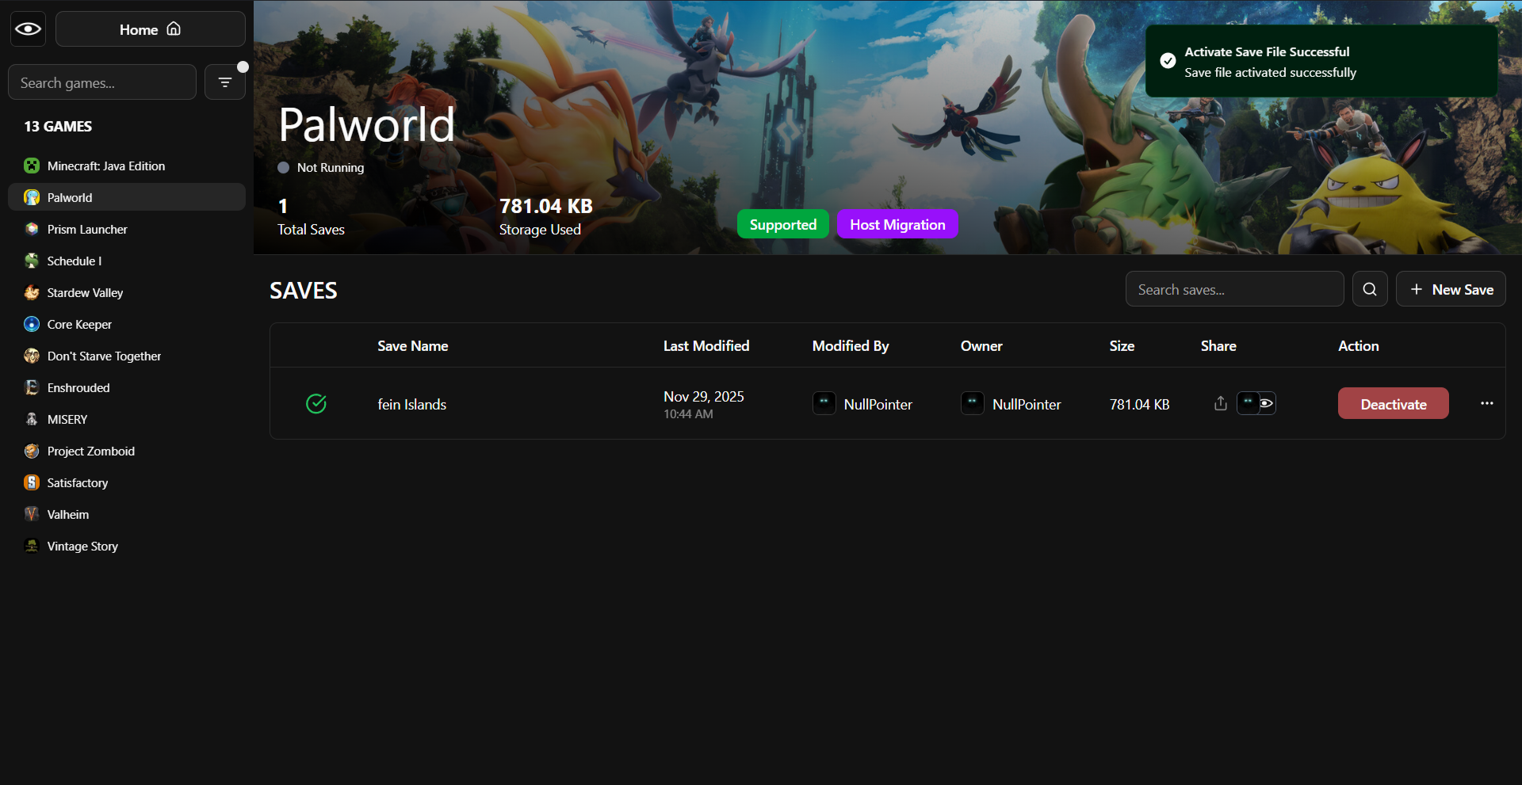Click the Valheim game icon
Image resolution: width=1522 pixels, height=785 pixels.
click(32, 514)
